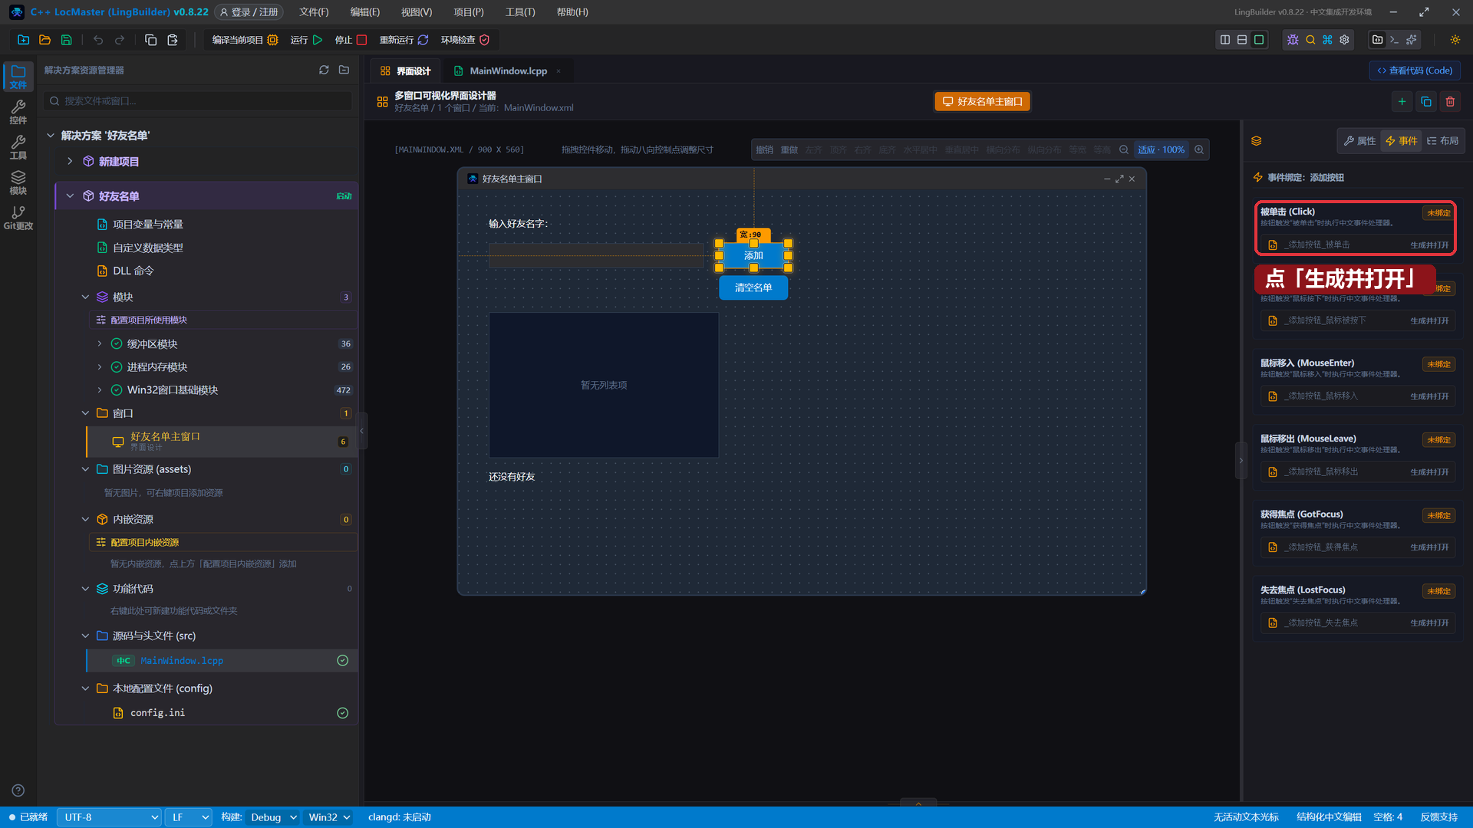Open the 控件 sidebar panel
1473x828 pixels.
pos(18,112)
